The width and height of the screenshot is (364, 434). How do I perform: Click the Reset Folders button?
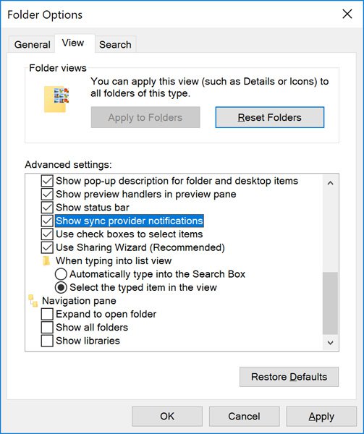click(270, 117)
